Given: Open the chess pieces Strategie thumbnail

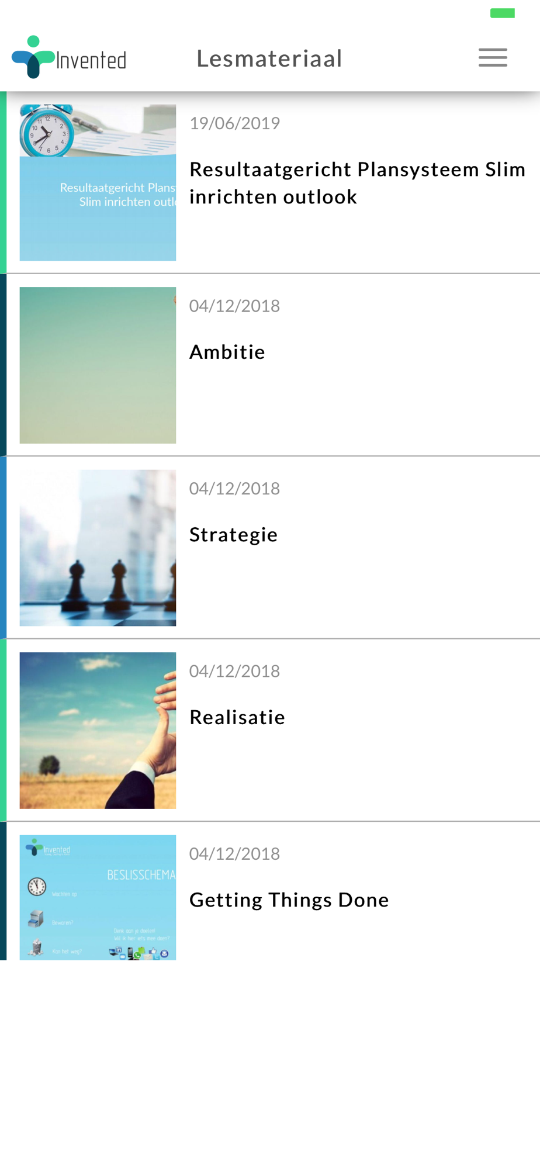Looking at the screenshot, I should [98, 548].
